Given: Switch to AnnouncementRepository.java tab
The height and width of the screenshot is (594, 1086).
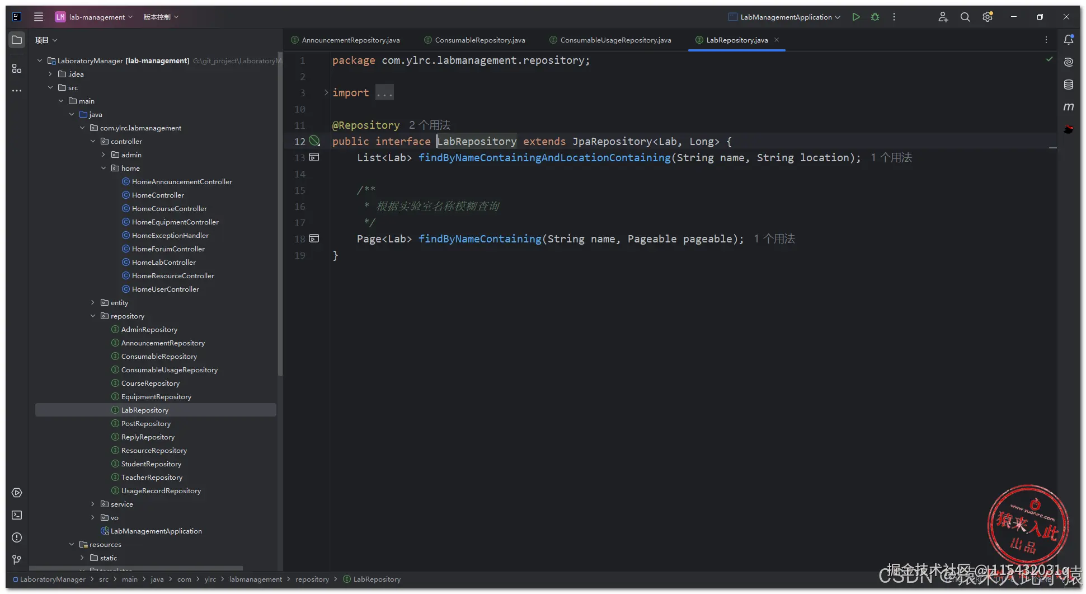Looking at the screenshot, I should [345, 40].
